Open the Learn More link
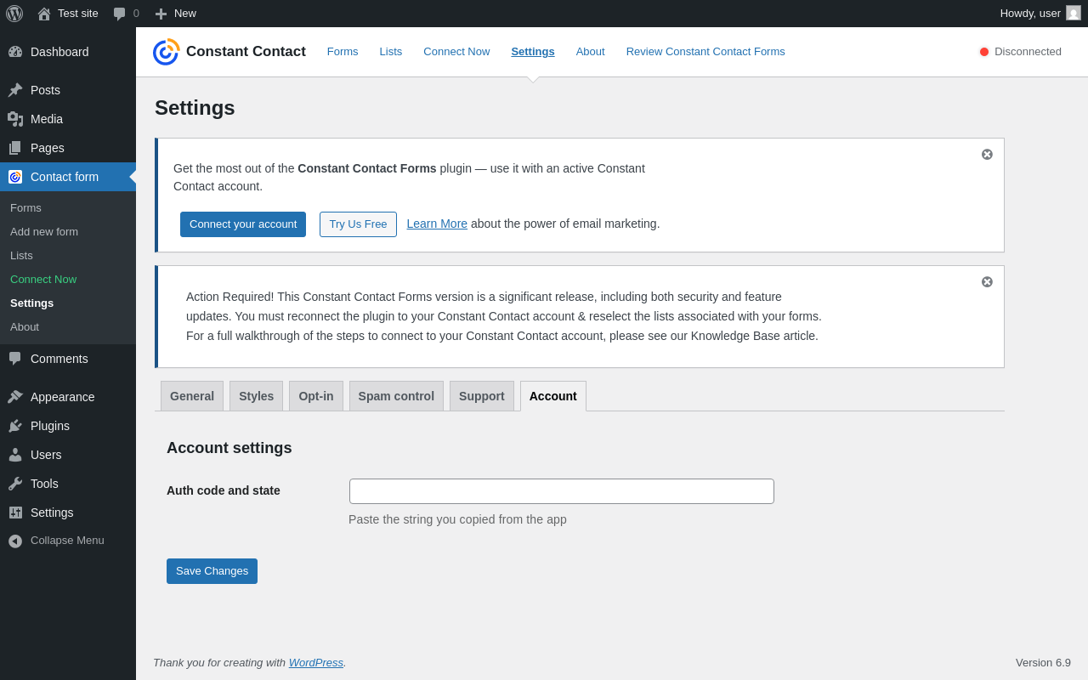 (437, 224)
